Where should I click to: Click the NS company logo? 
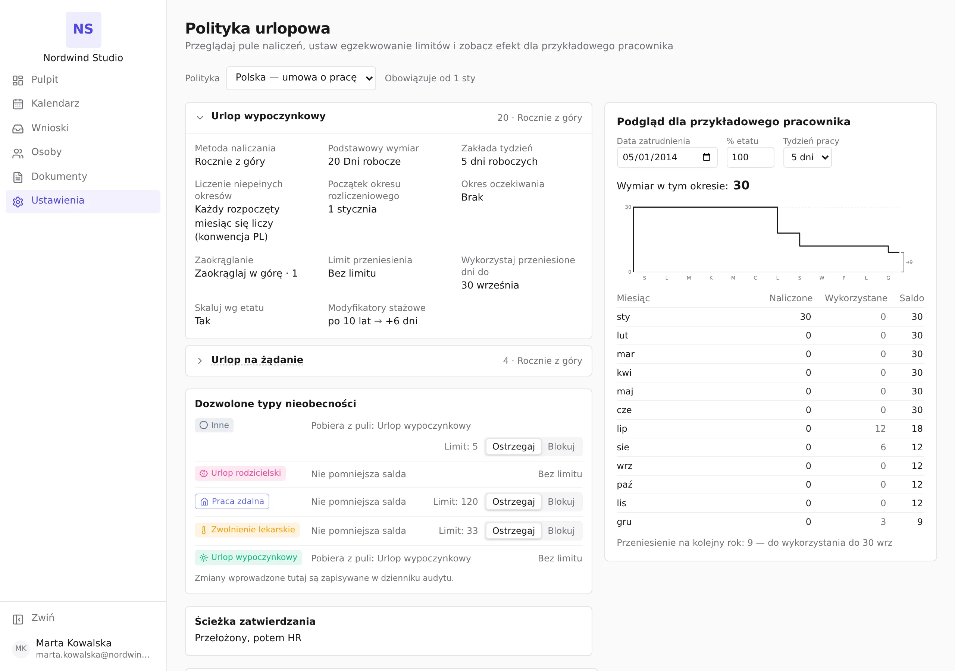[x=83, y=29]
